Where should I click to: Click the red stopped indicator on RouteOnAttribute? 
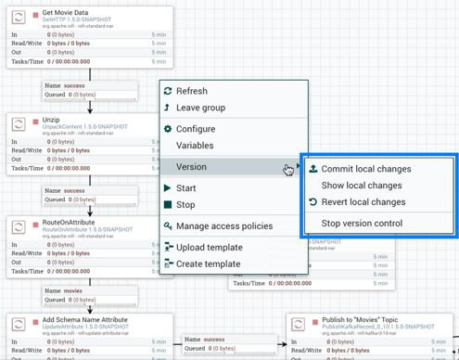pos(36,225)
